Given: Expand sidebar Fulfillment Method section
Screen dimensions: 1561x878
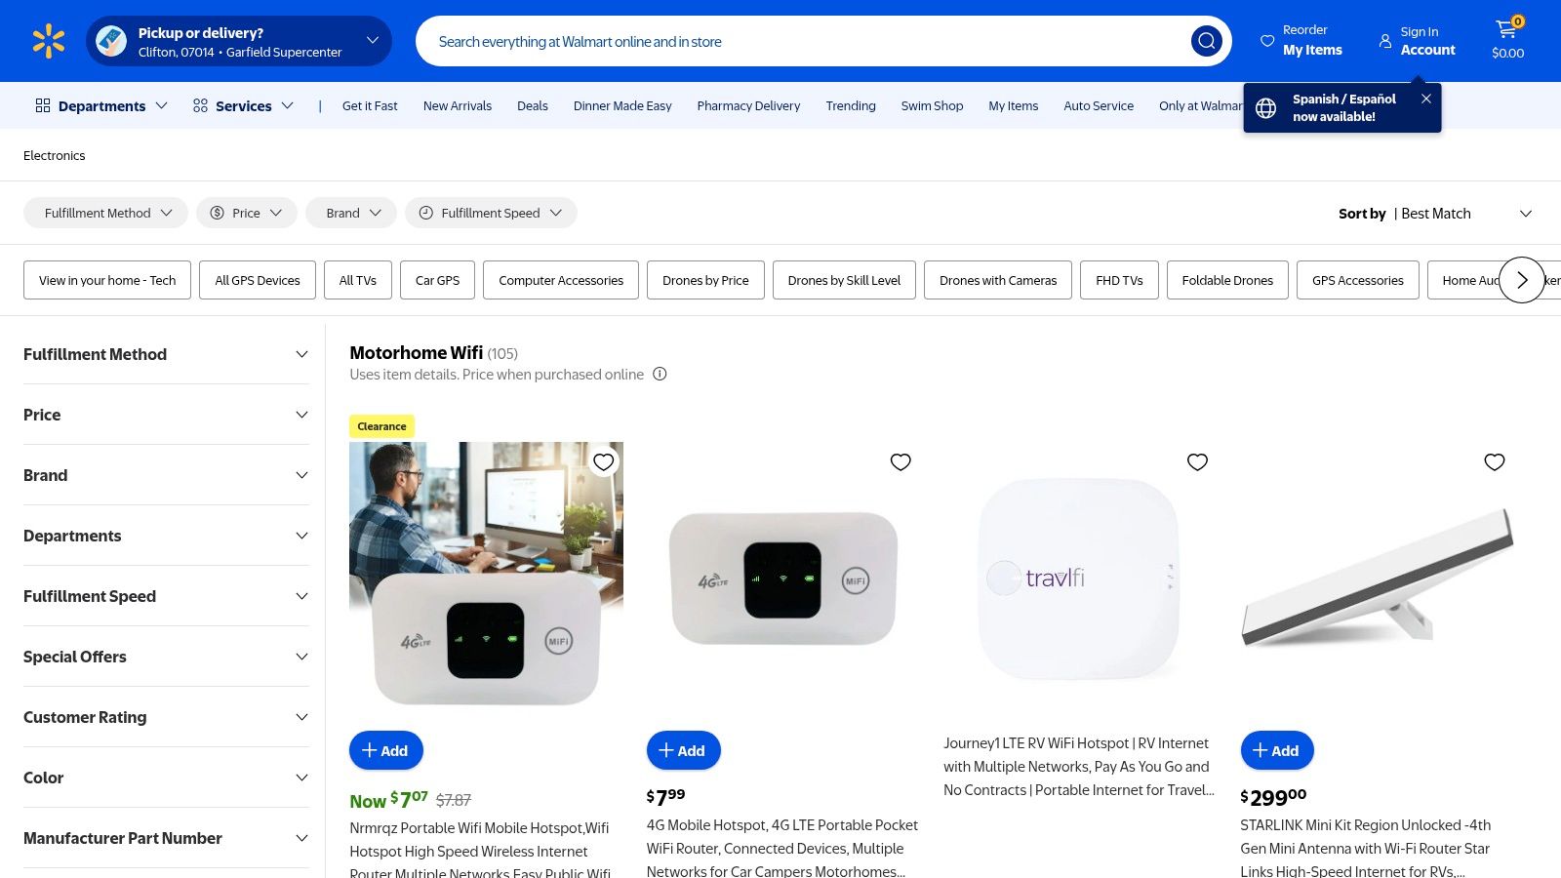Looking at the screenshot, I should [166, 354].
